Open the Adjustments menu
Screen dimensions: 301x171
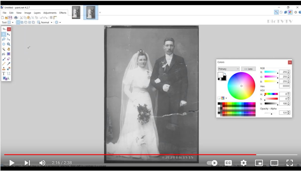pyautogui.click(x=50, y=13)
